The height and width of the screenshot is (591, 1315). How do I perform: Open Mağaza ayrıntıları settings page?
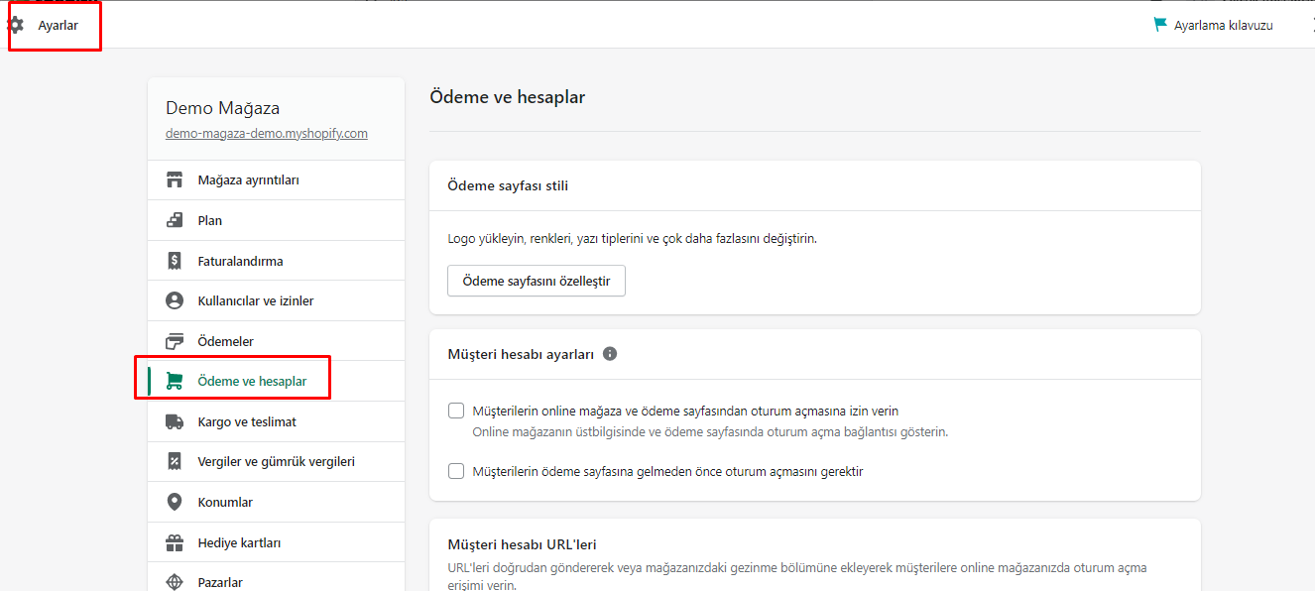pos(276,180)
